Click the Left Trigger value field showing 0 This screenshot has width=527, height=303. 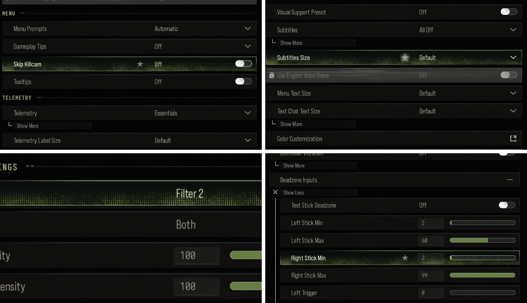point(431,293)
